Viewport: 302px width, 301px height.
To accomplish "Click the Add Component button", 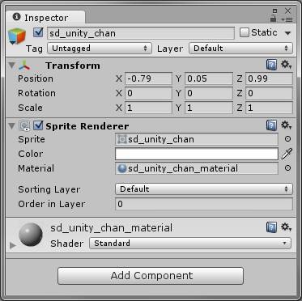I will coord(151,276).
